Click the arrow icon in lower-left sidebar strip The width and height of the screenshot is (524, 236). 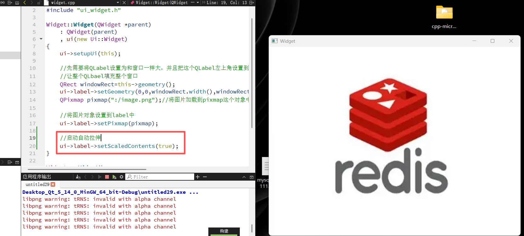3,162
